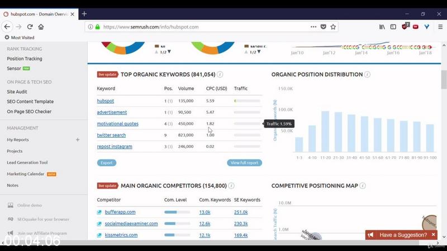The width and height of the screenshot is (447, 251).
Task: Bookmark this page with the star icon
Action: coord(333,27)
